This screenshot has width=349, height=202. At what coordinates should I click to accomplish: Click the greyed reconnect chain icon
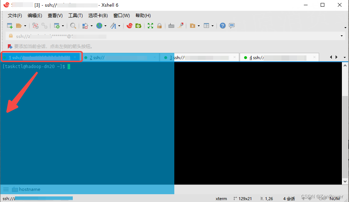pos(44,26)
